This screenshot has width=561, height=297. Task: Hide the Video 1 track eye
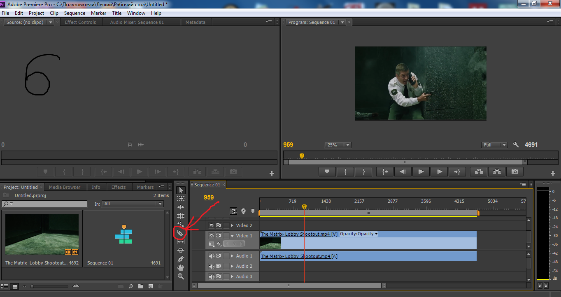point(212,236)
